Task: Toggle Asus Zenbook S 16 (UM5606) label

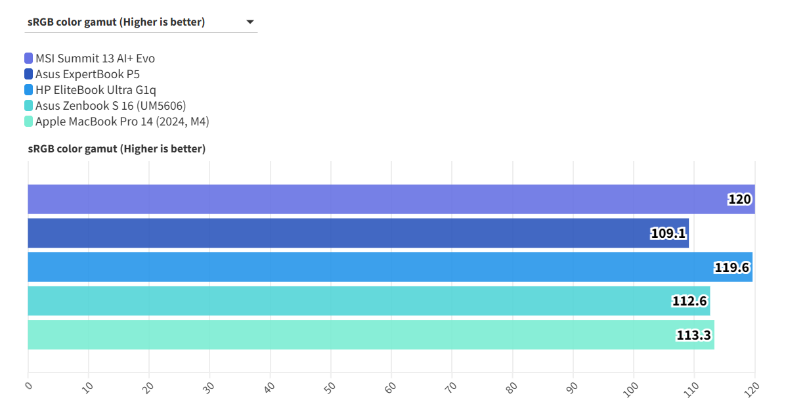Action: [x=110, y=106]
